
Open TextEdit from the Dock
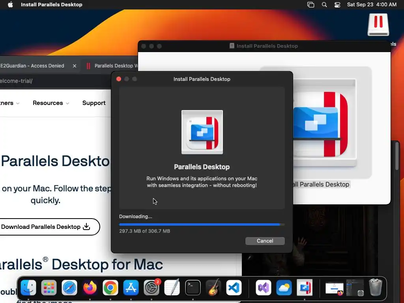pos(172,288)
